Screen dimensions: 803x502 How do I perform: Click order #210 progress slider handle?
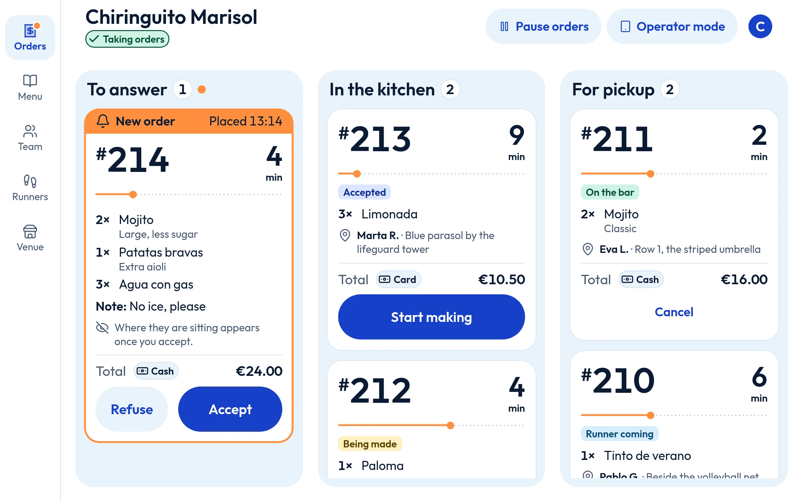[651, 415]
